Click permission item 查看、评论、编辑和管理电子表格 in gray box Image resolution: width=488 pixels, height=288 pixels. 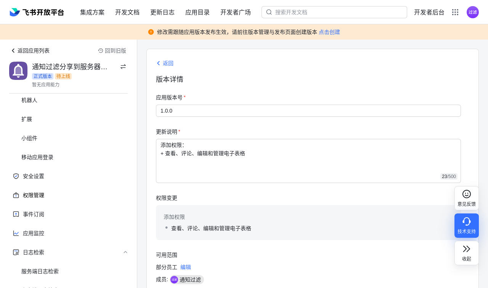(211, 228)
